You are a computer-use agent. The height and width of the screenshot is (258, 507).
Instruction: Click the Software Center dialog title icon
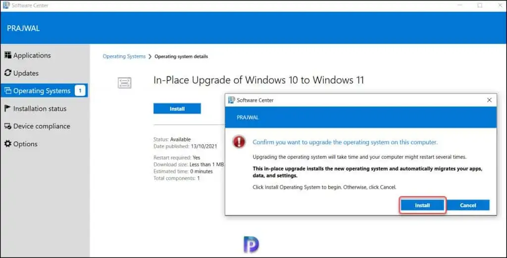coord(232,100)
